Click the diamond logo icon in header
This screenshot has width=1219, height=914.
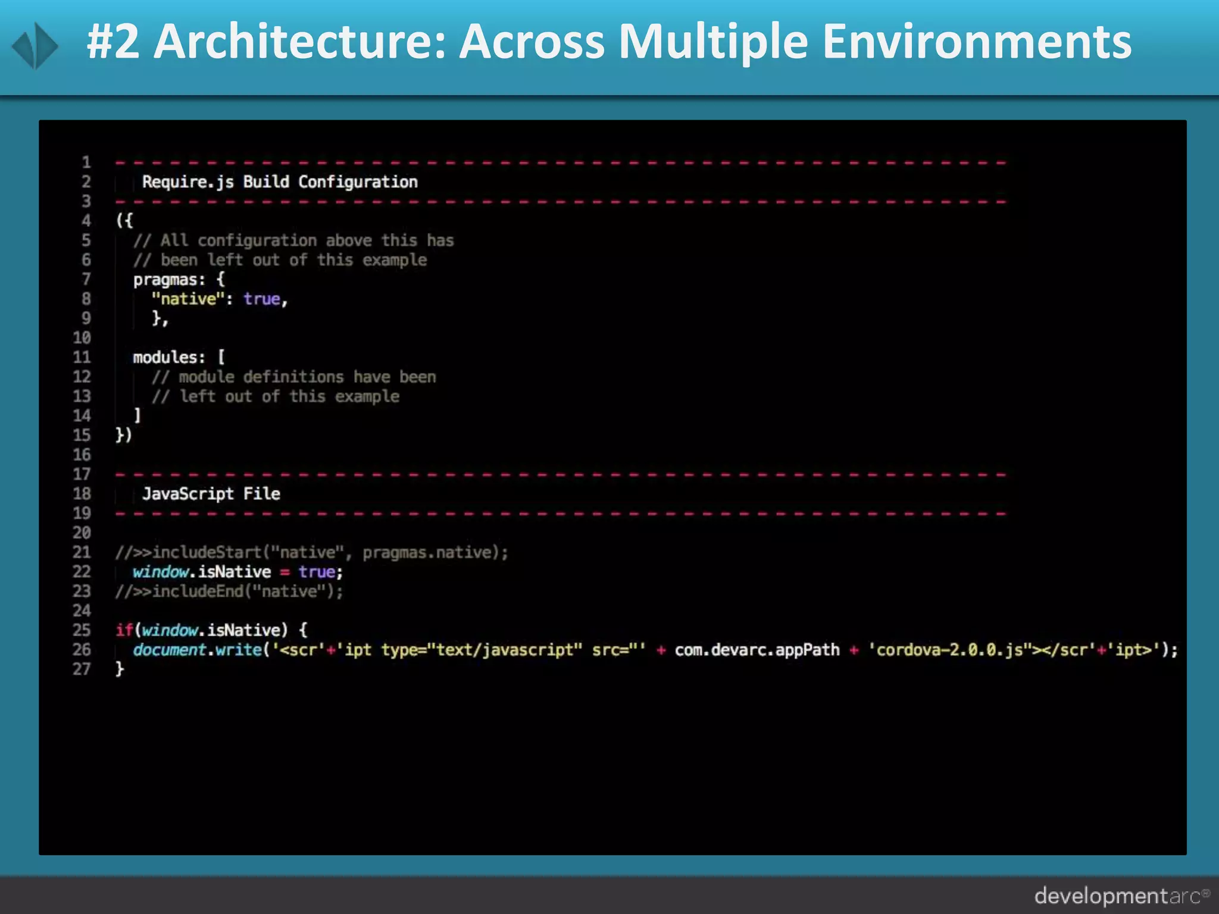tap(35, 45)
